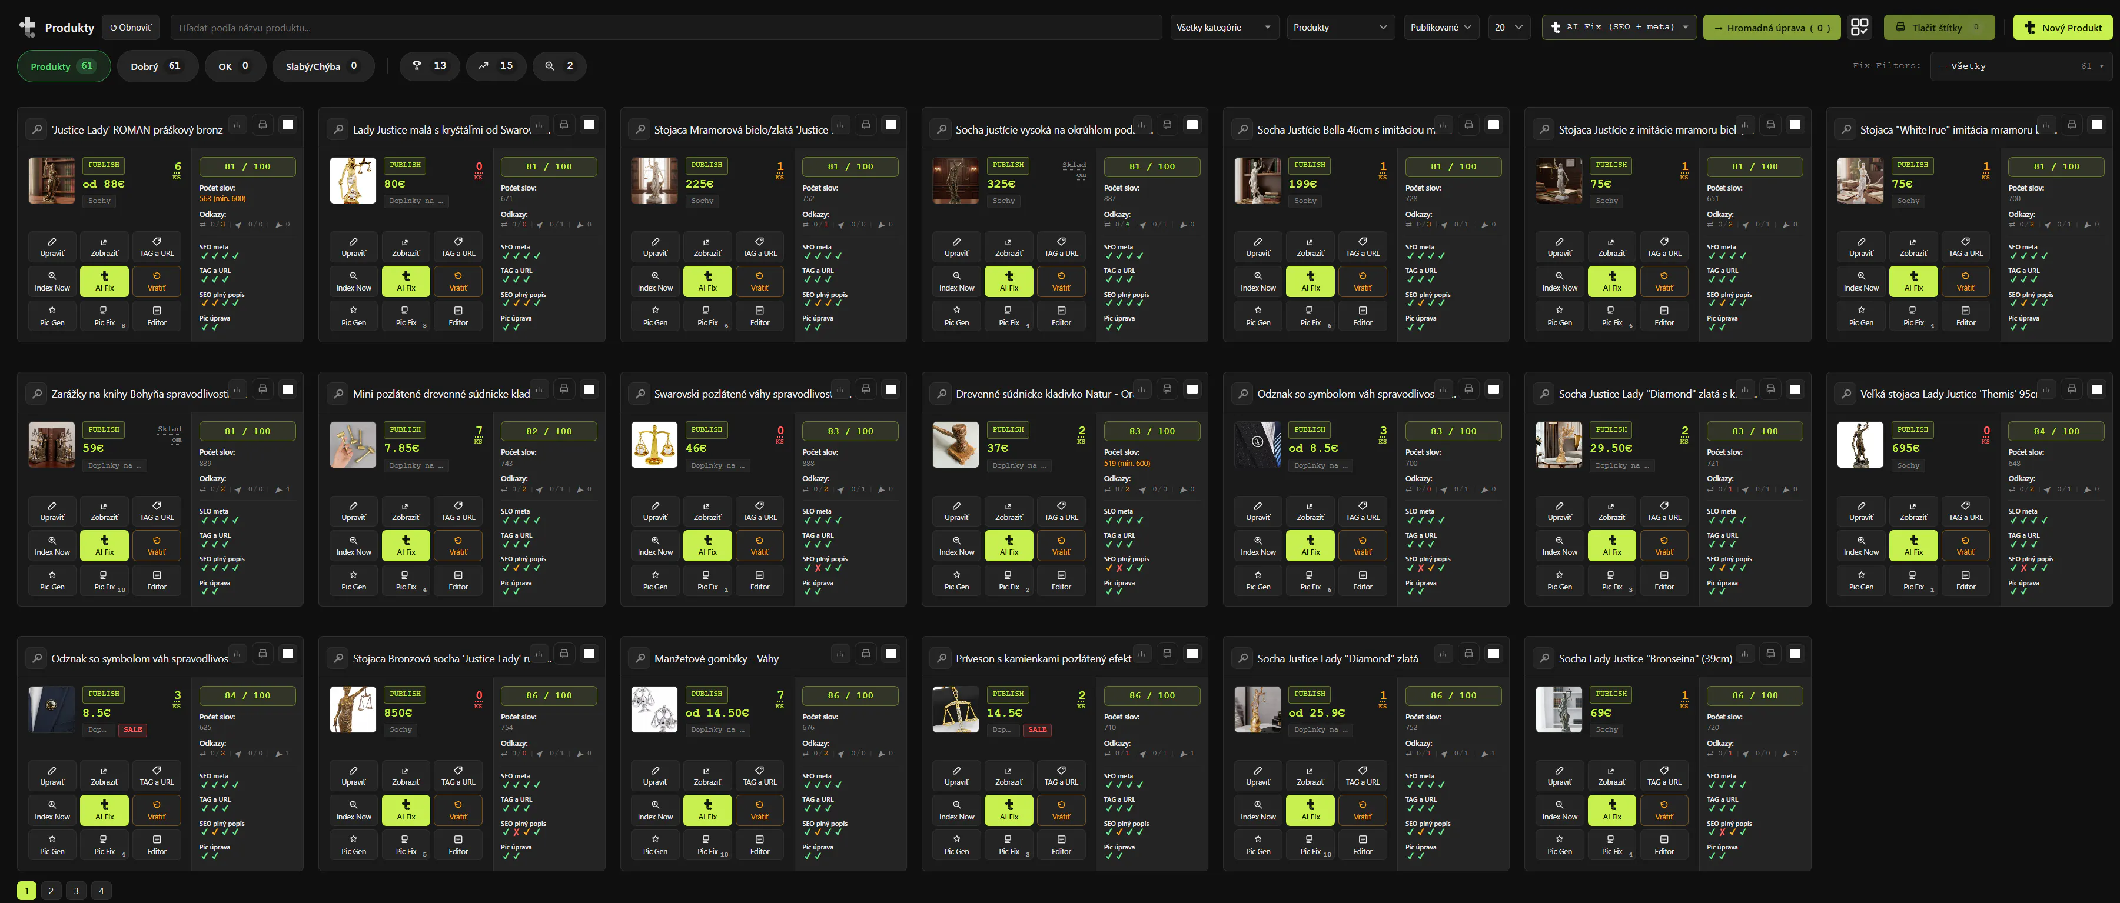Open Editor on Socha Justice Lady "Diamond" zlatá s k. card
Viewport: 2120px width, 903px height.
1664,580
